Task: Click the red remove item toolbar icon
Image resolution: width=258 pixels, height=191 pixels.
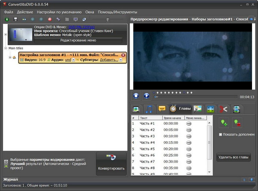Action: click(49, 19)
